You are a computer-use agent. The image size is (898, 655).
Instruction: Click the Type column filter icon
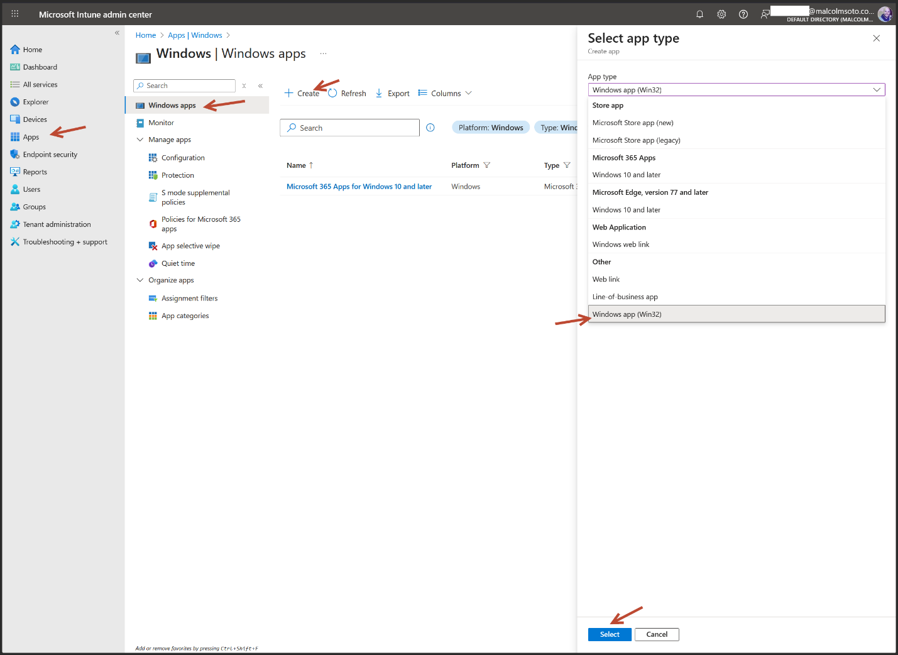567,165
